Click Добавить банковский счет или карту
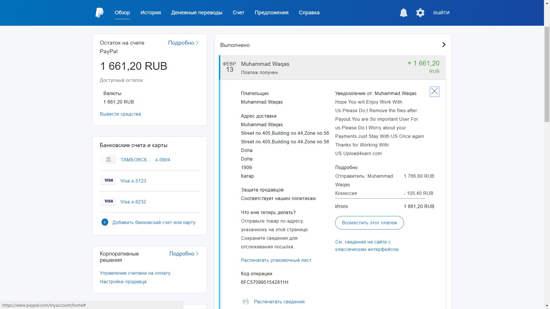Screen dimensions: 550x309 (x=154, y=222)
